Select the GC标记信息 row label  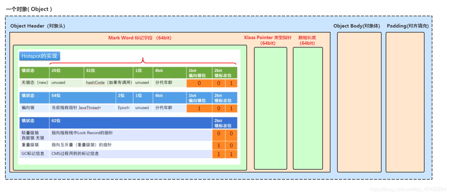click(x=33, y=154)
